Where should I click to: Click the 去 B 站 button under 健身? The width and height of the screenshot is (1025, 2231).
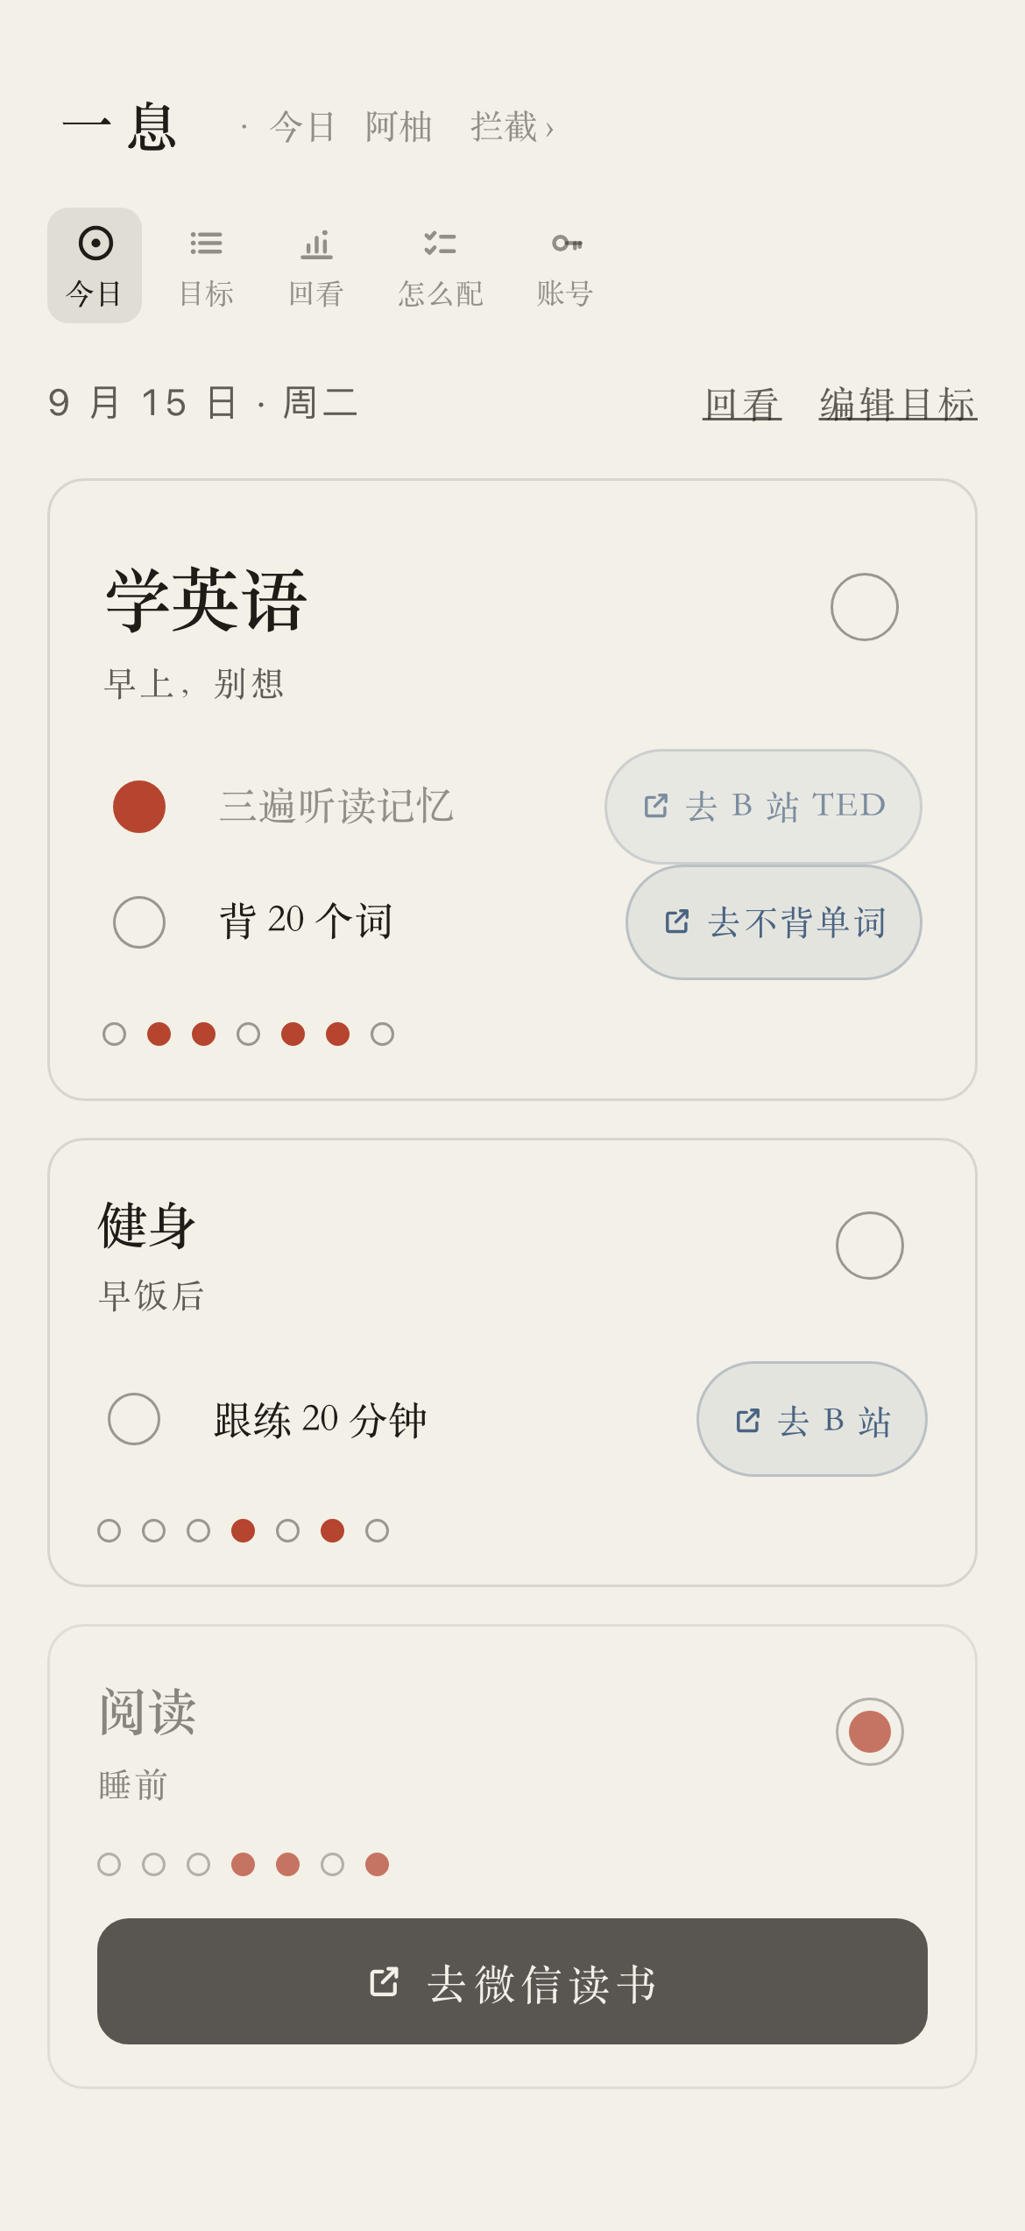click(x=812, y=1419)
